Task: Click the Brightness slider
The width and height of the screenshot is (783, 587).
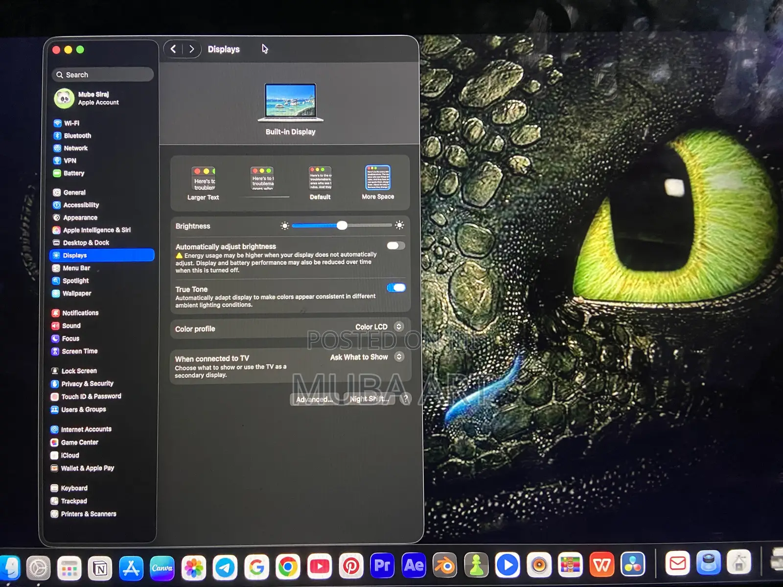Action: pyautogui.click(x=342, y=226)
